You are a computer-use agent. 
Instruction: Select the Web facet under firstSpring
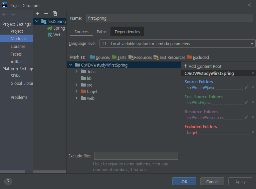[57, 35]
